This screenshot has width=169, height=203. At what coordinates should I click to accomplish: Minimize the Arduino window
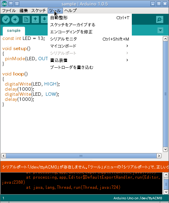(153, 4)
